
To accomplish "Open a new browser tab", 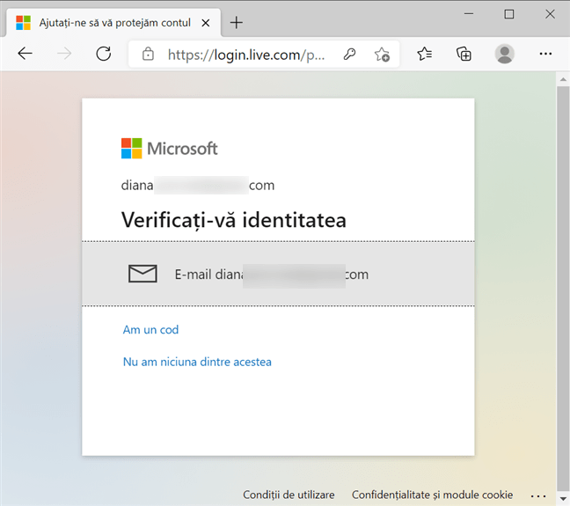I will point(237,23).
